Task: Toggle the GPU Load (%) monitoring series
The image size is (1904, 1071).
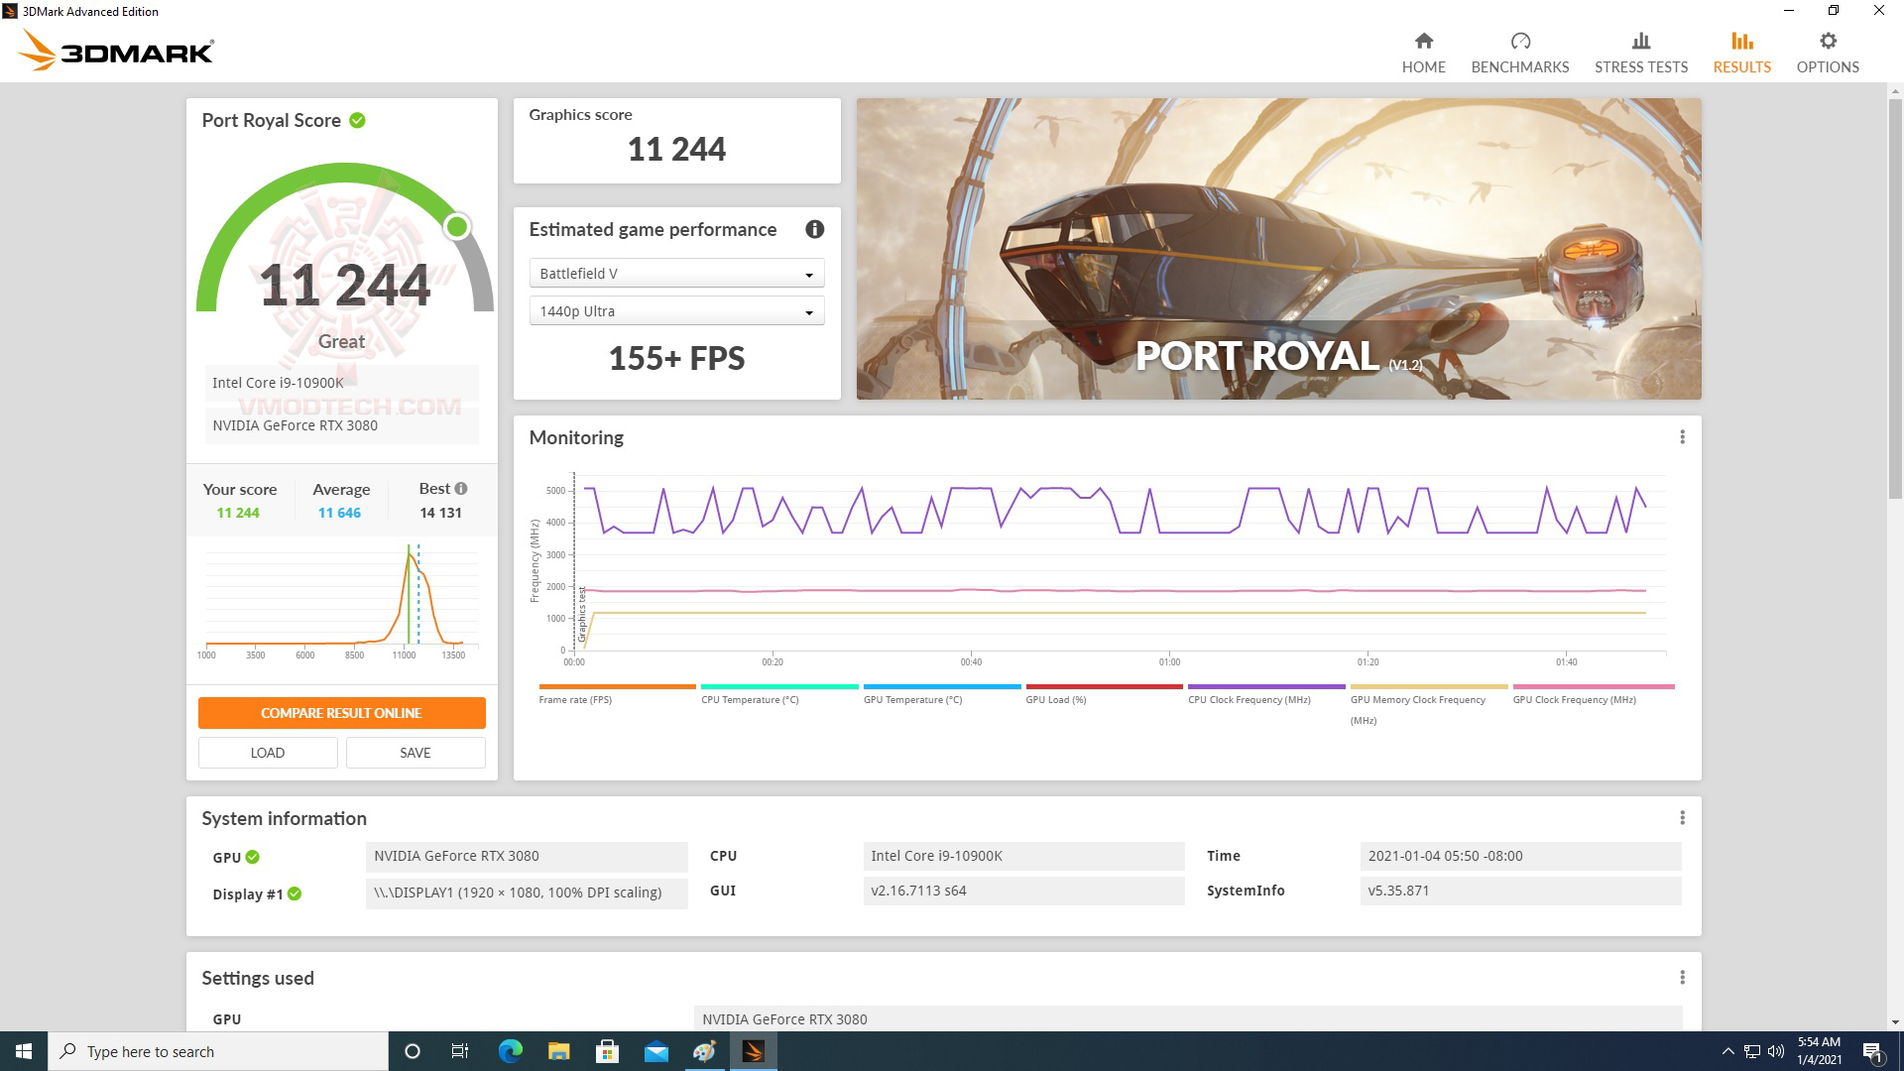Action: 1104,685
